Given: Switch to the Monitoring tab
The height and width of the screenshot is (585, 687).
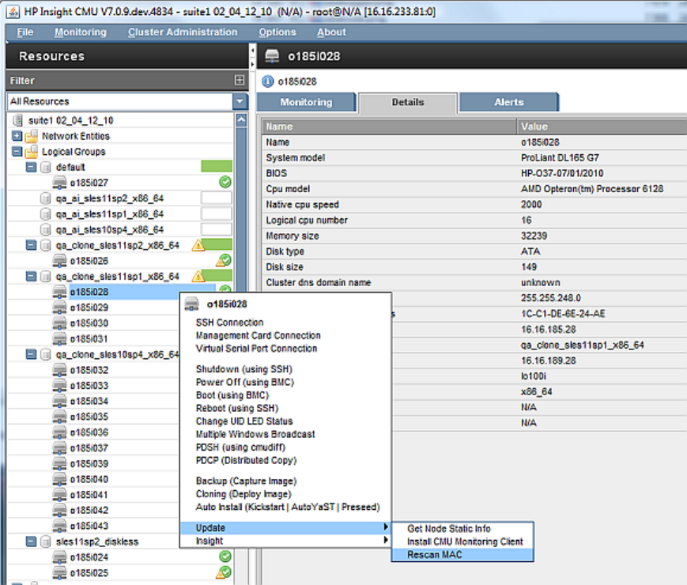Looking at the screenshot, I should (x=306, y=102).
